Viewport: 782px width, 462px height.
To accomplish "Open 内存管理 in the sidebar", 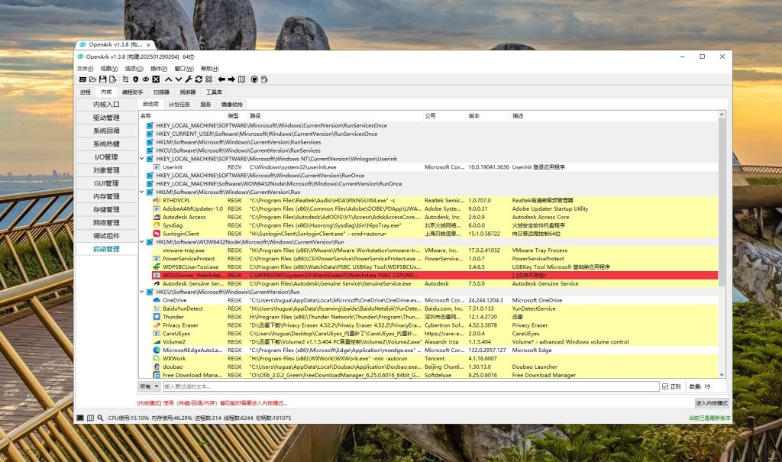I will (106, 196).
